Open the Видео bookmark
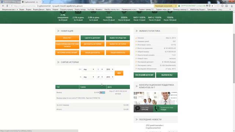The width and height of the screenshot is (235, 132). tap(22, 10)
